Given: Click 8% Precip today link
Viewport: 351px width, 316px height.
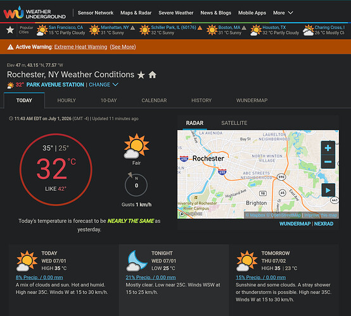Looking at the screenshot, I should point(39,277).
